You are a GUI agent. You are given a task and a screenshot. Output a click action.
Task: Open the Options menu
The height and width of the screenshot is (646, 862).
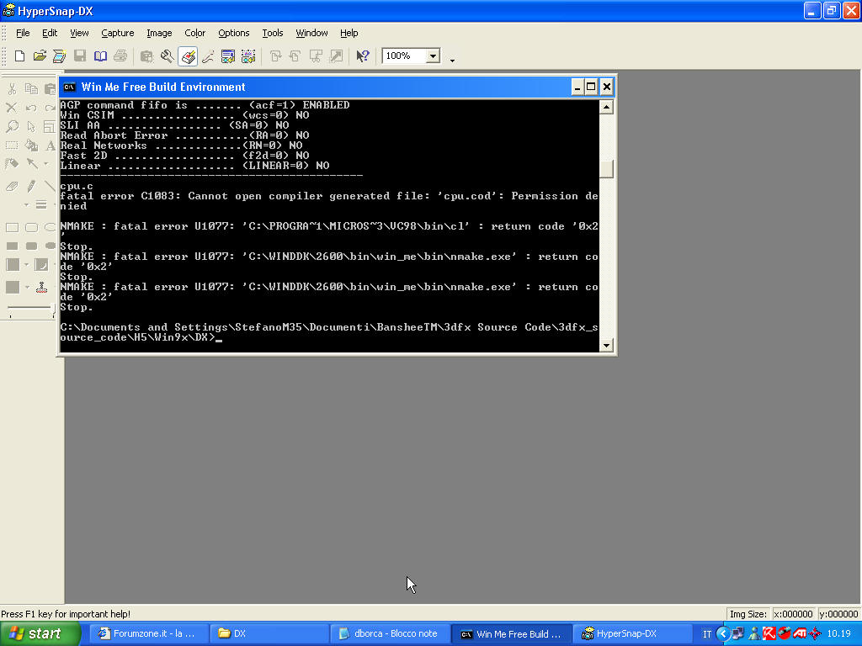point(234,33)
